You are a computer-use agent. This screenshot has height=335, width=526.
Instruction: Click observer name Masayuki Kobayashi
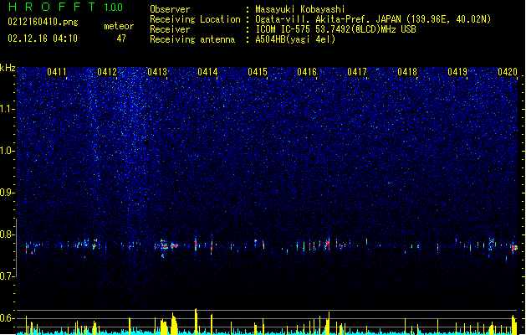point(300,9)
